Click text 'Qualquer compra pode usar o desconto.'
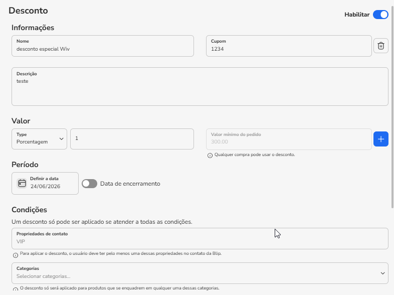The height and width of the screenshot is (295, 394). [x=255, y=155]
